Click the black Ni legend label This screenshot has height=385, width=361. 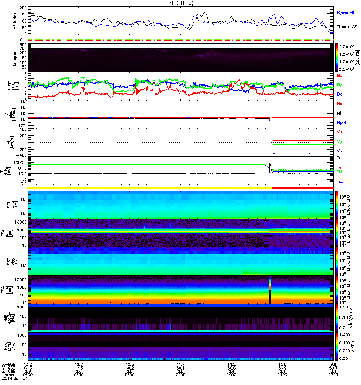339,113
